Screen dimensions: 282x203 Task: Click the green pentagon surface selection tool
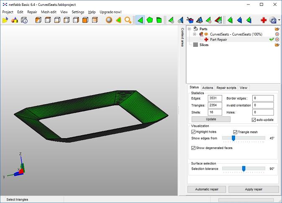coord(150,20)
